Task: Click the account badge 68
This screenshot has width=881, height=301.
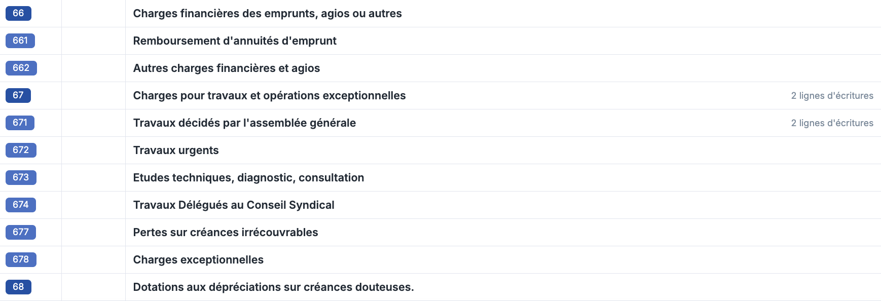Action: pos(18,287)
